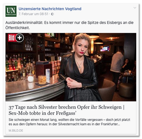Click the silver can beside the whisky glass
Viewport: 142px width, 139px height.
tap(48, 74)
